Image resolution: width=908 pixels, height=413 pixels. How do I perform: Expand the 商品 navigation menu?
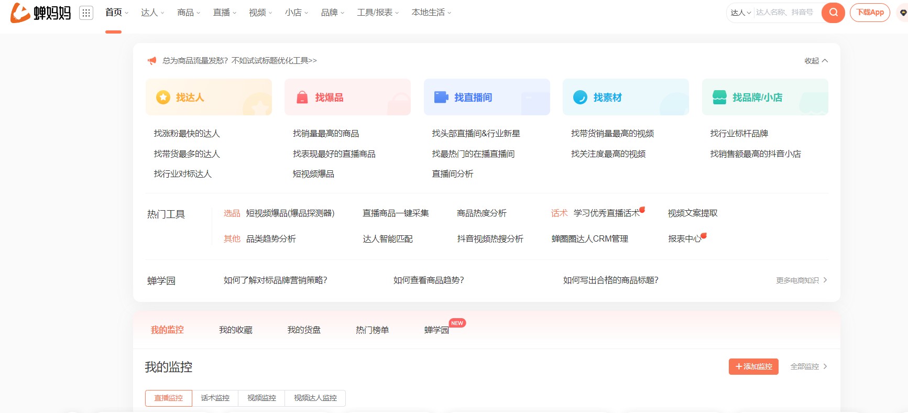(189, 13)
